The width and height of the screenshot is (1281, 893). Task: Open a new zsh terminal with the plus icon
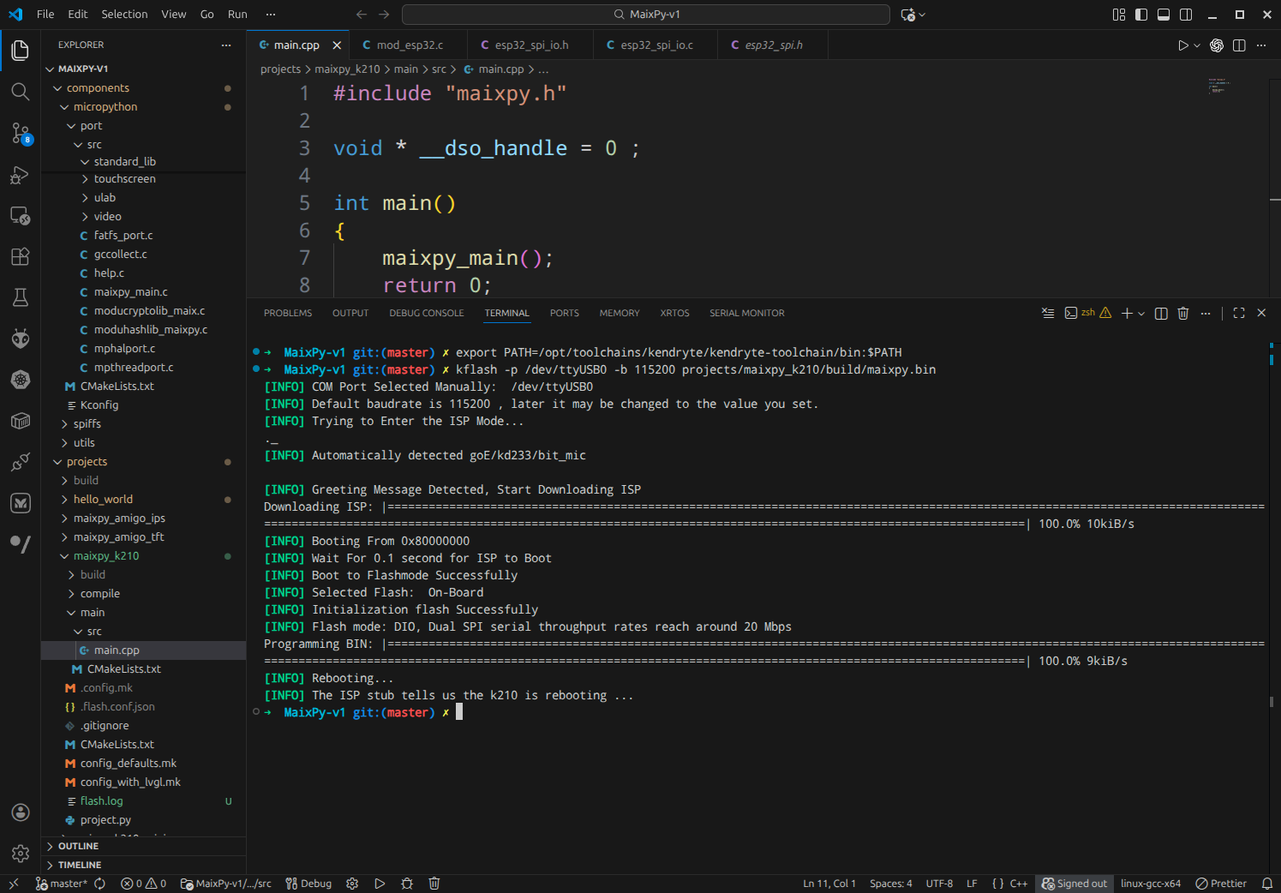[x=1127, y=313]
